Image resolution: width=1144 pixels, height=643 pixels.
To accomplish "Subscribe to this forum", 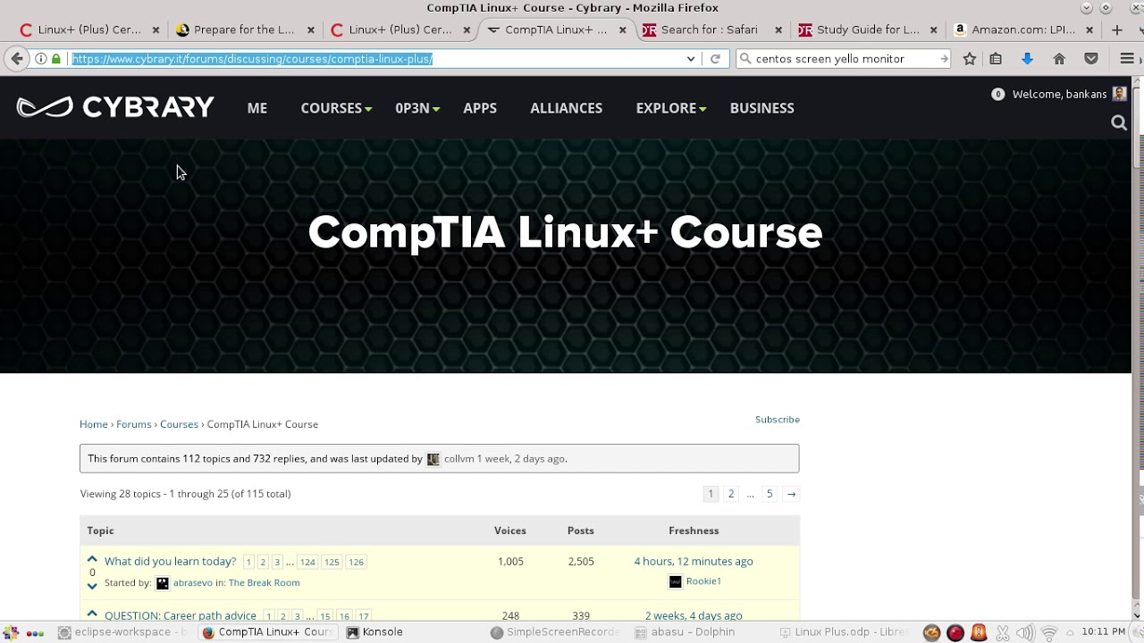I will 778,420.
